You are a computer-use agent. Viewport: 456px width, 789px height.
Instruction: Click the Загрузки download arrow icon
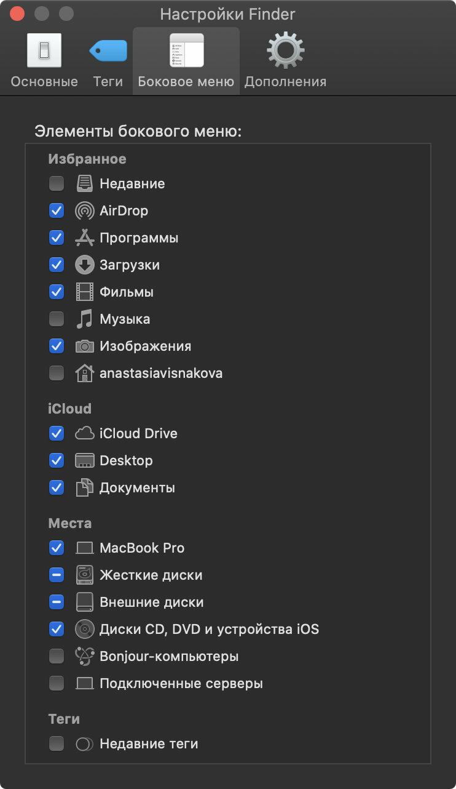[x=84, y=265]
